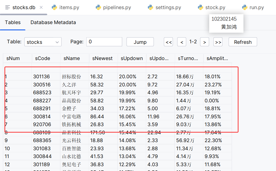Open the Table dropdown showing stocks
The height and width of the screenshot is (171, 276).
coord(43,42)
